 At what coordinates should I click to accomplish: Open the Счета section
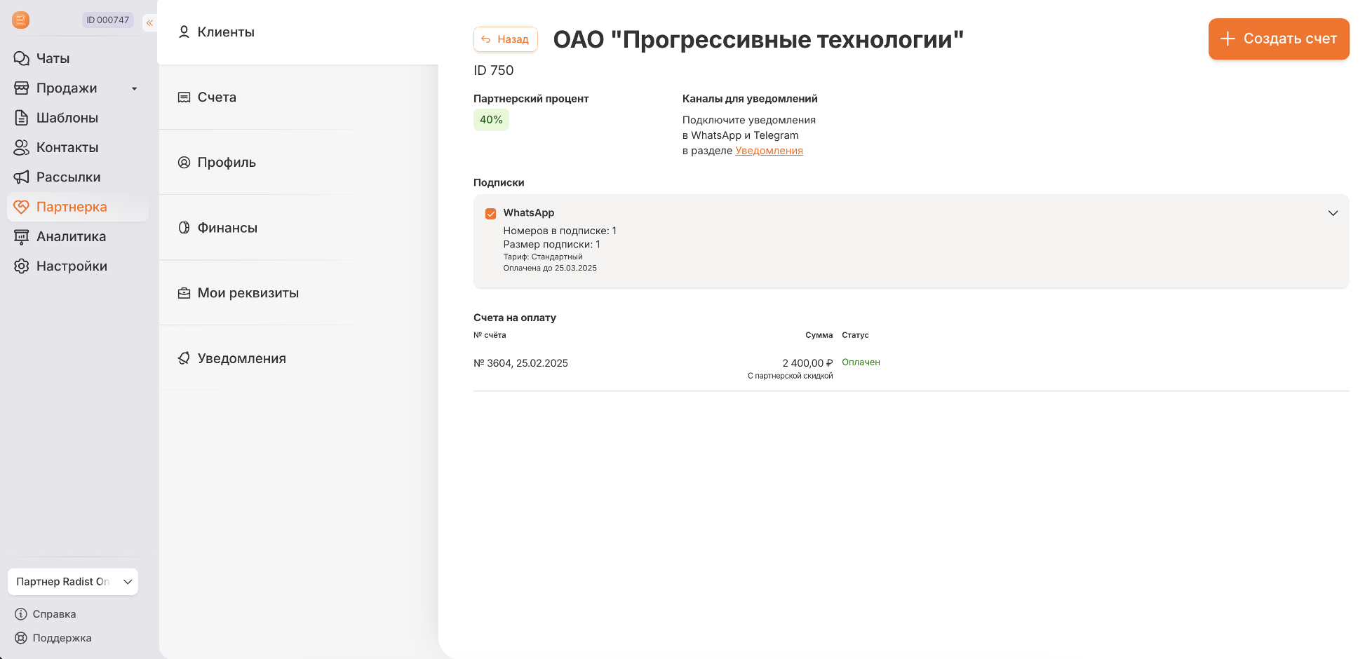tap(217, 97)
